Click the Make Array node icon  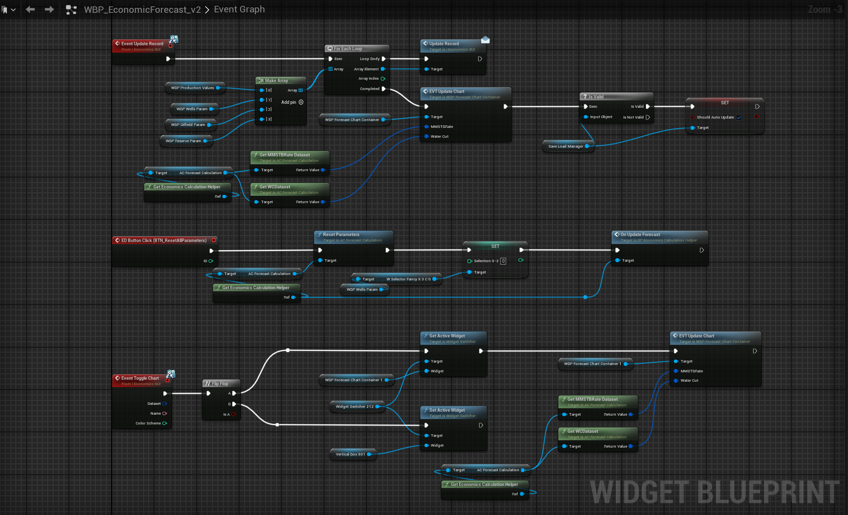(261, 81)
